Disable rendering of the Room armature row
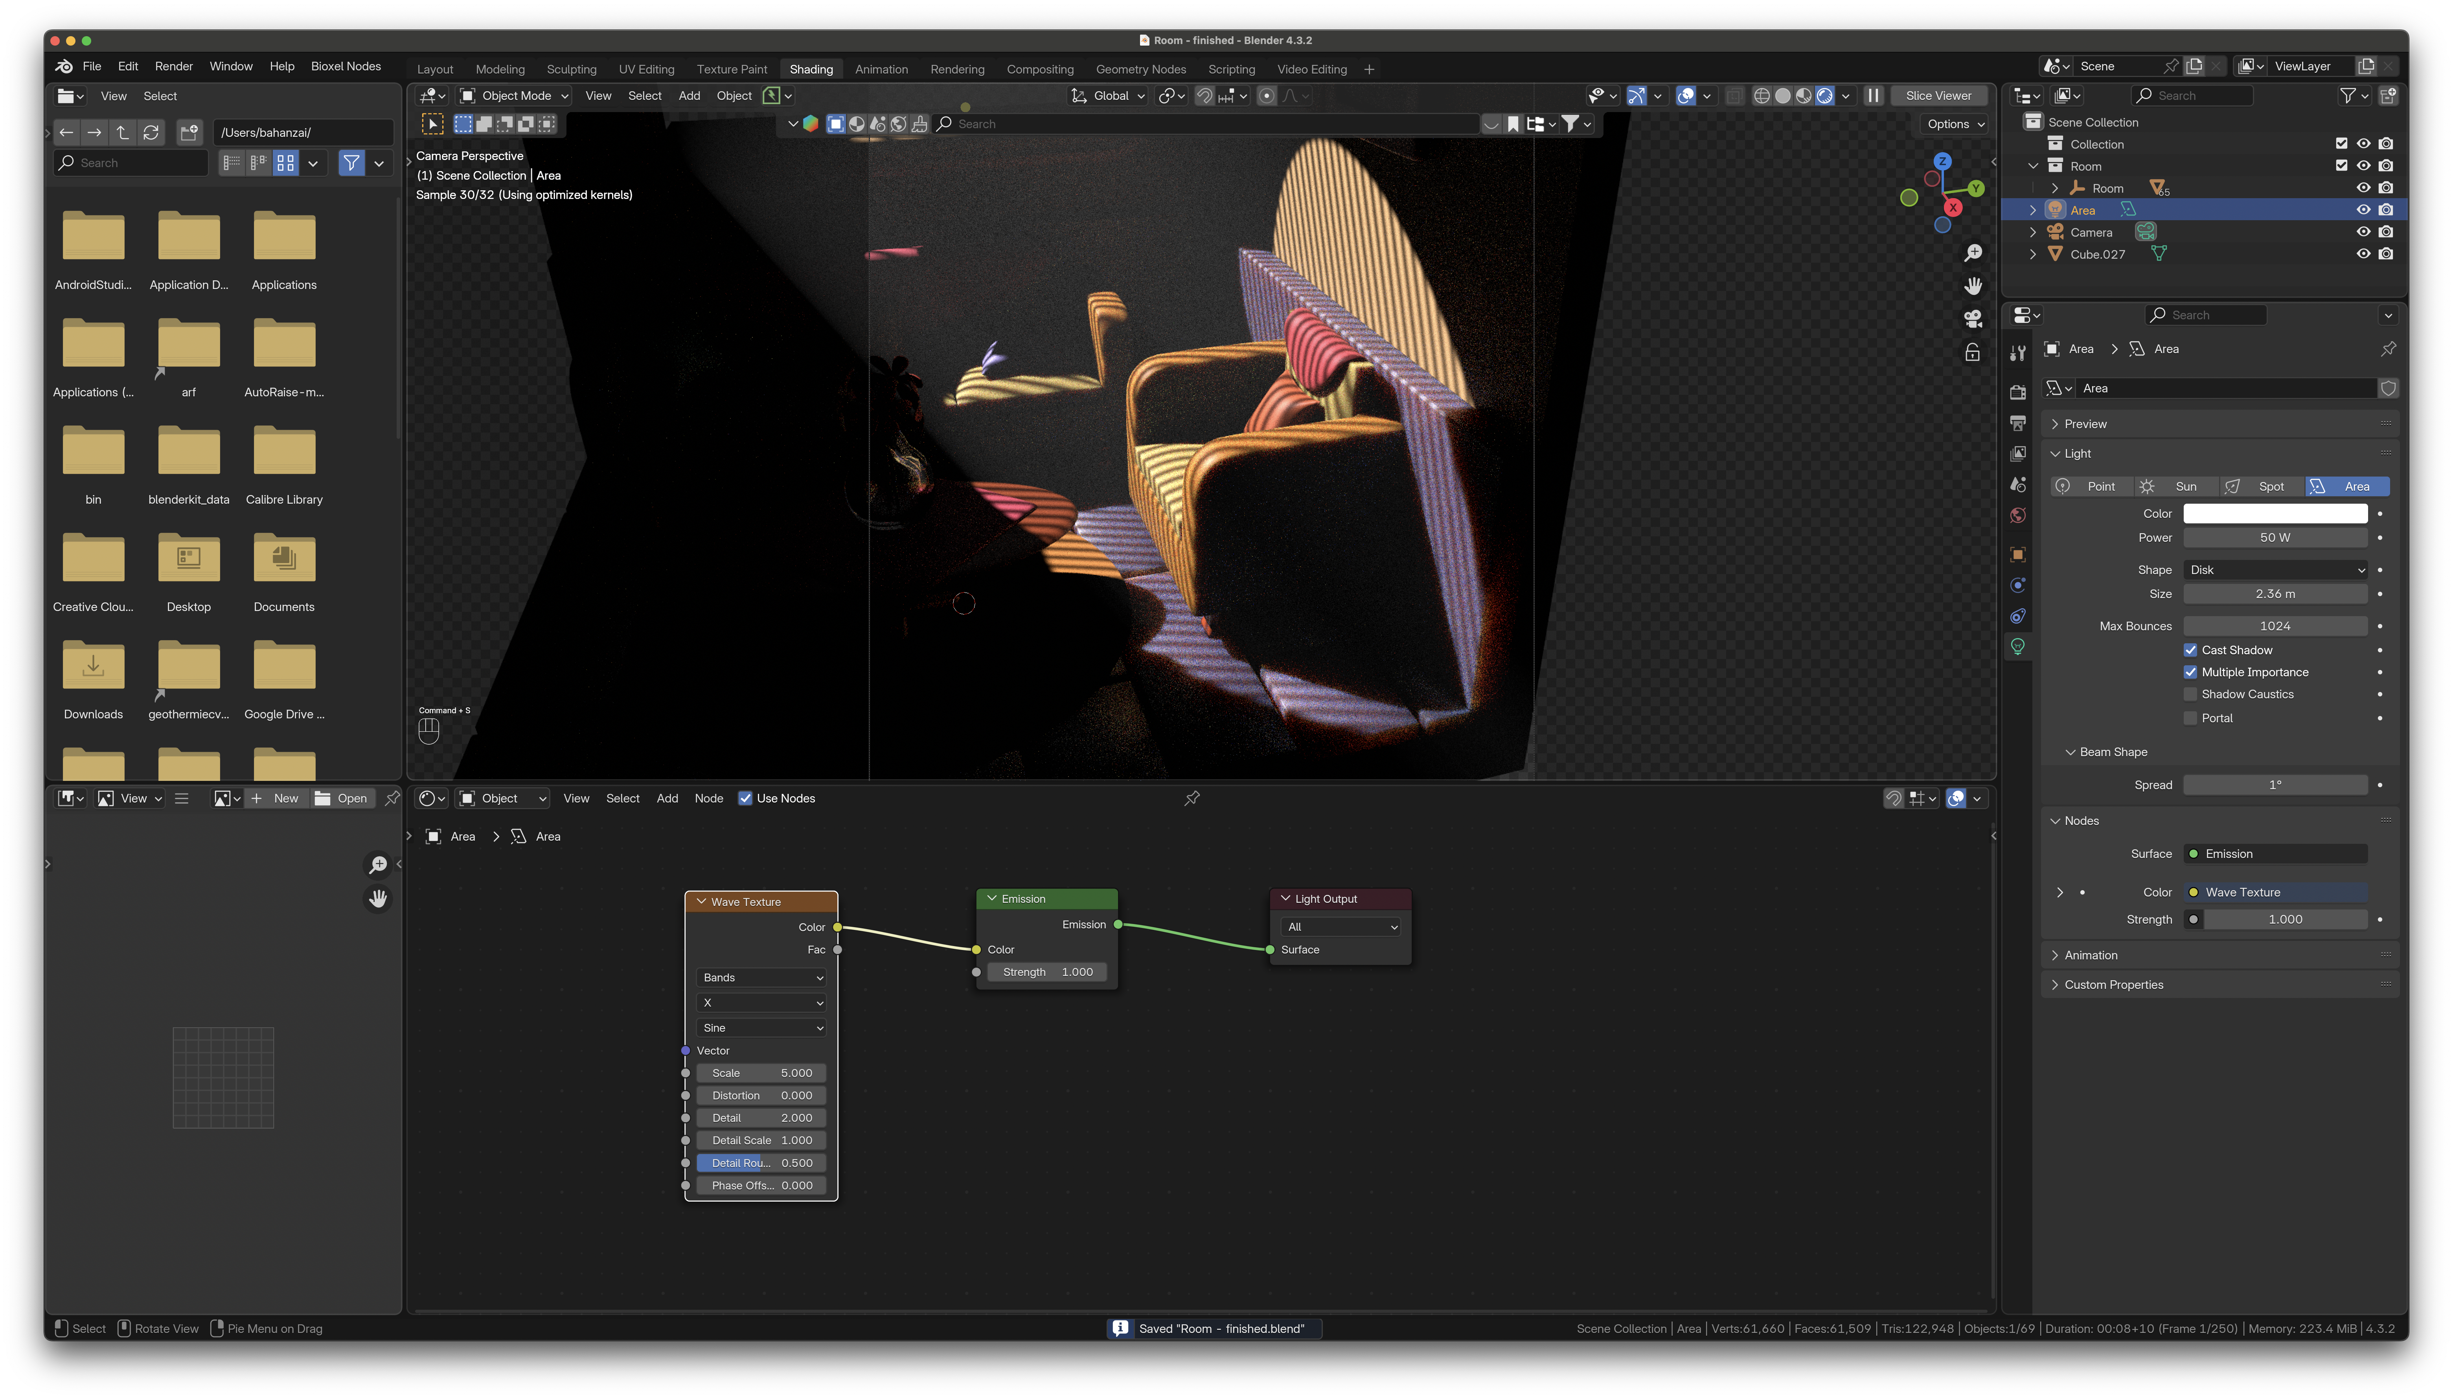Image resolution: width=2453 pixels, height=1399 pixels. click(2387, 188)
